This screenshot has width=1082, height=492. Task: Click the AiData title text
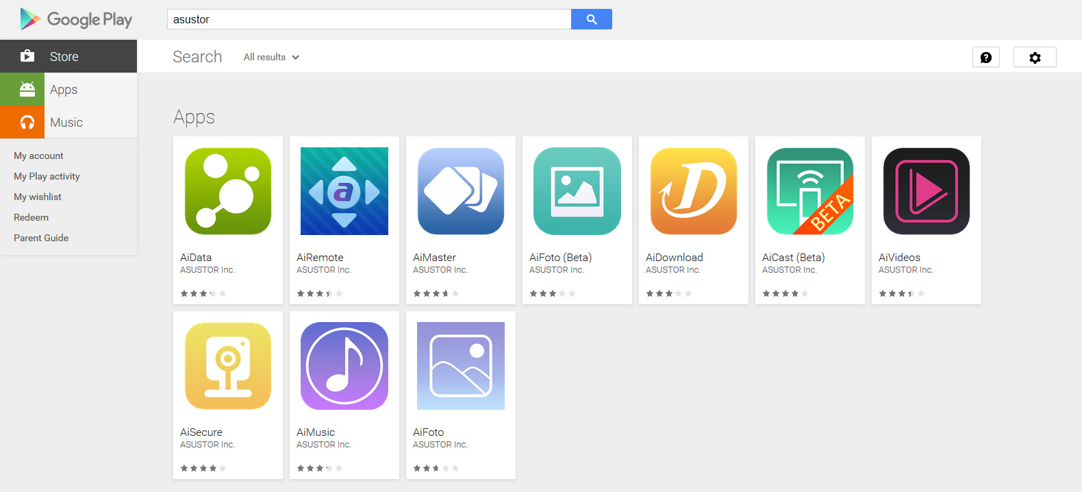[196, 258]
